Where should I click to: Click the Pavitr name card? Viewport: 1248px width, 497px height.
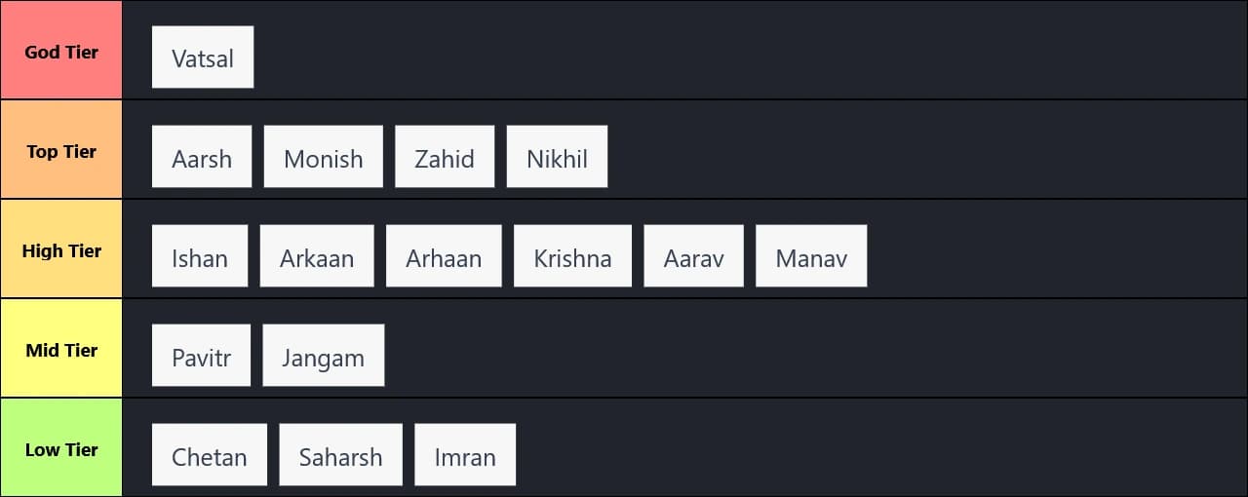coord(201,356)
